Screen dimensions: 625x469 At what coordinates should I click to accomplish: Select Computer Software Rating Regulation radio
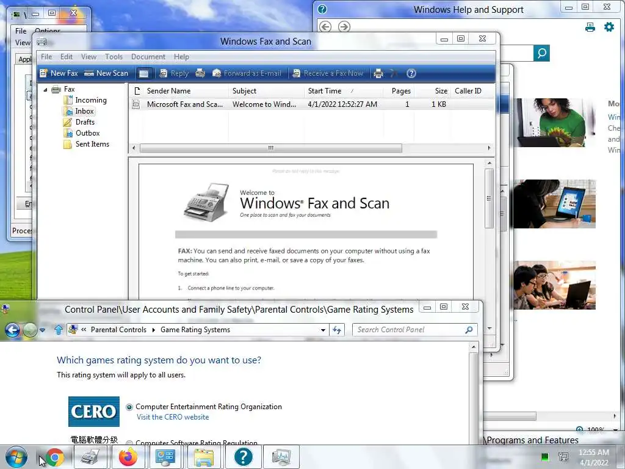pos(129,443)
